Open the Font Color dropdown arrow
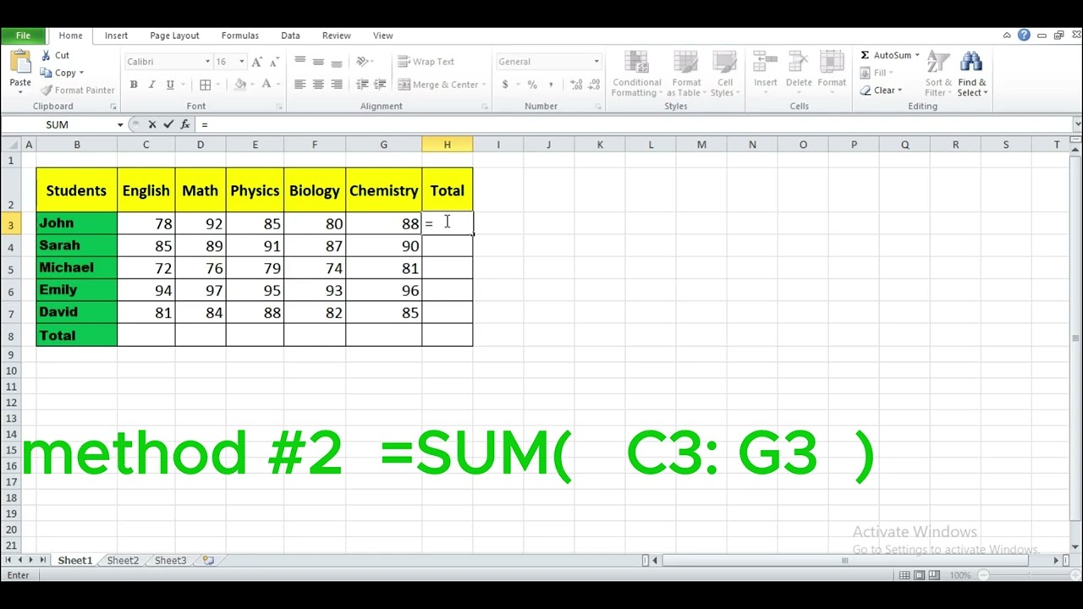Image resolution: width=1083 pixels, height=609 pixels. click(278, 85)
